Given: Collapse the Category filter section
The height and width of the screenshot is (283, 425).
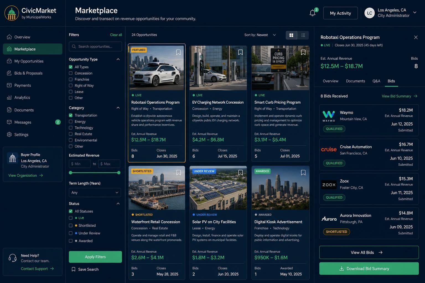Looking at the screenshot, I should click(118, 108).
